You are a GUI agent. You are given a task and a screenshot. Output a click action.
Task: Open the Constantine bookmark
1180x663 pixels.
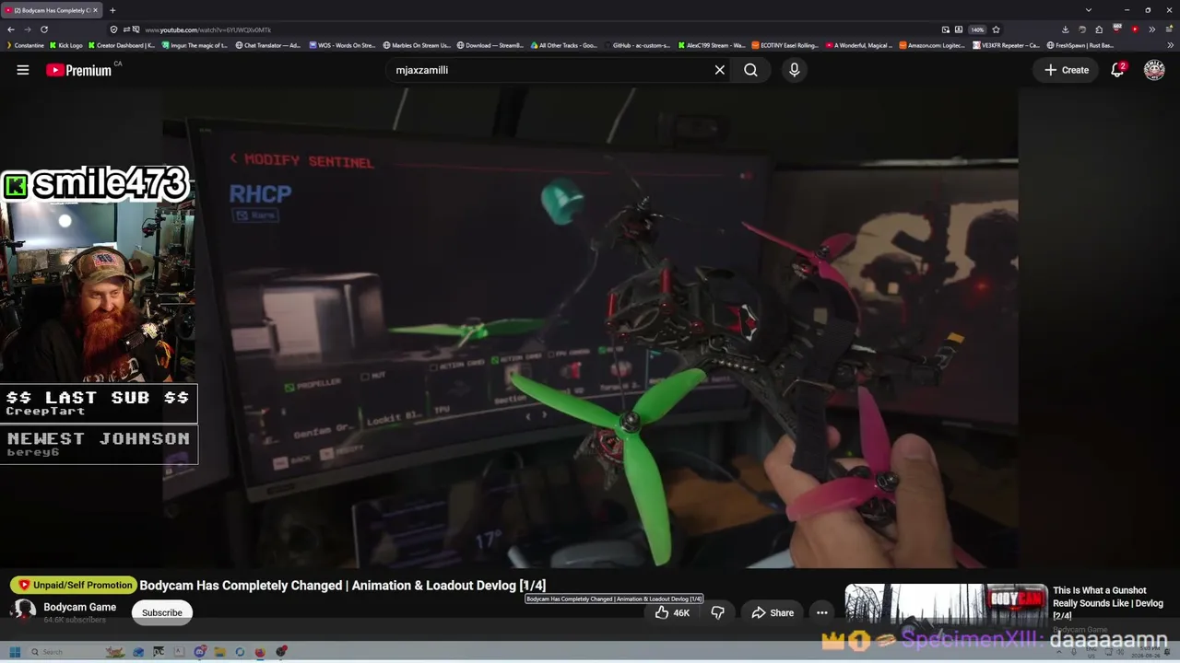[x=25, y=45]
